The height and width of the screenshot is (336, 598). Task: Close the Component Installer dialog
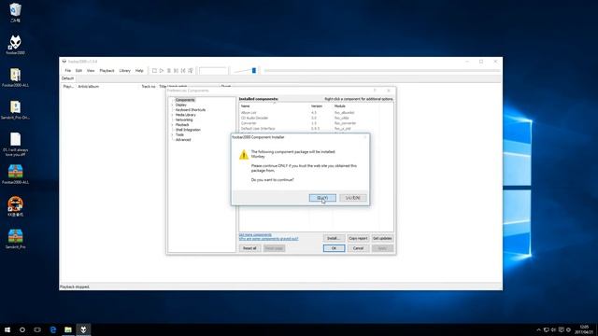[364, 137]
